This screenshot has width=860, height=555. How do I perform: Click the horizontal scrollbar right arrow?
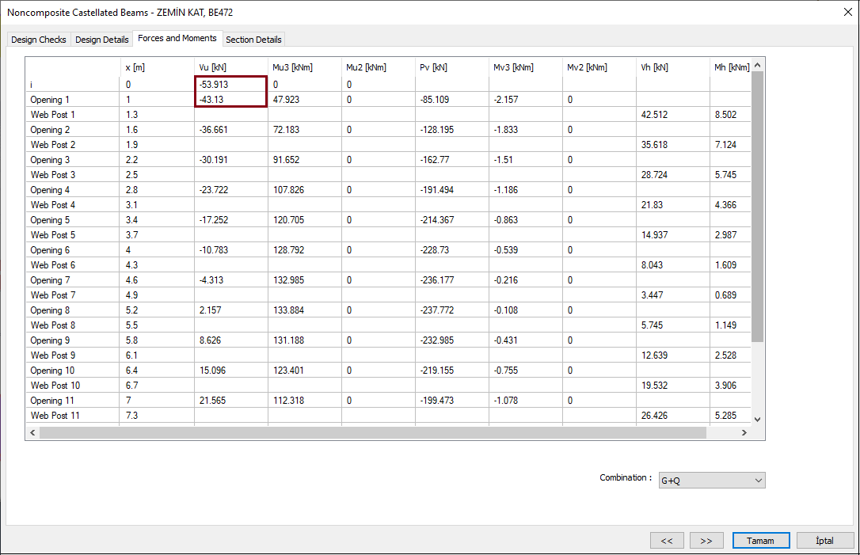[x=744, y=432]
